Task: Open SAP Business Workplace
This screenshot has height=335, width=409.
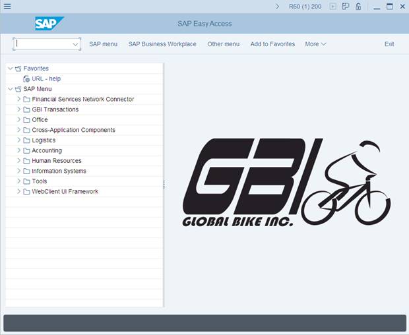Action: 162,44
